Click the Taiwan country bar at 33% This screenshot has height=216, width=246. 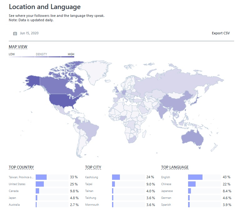(x=41, y=177)
